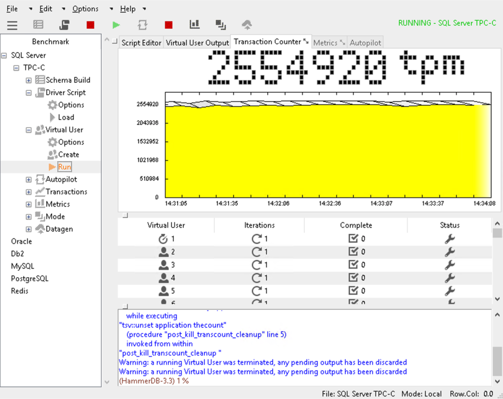The height and width of the screenshot is (399, 503).
Task: Click the Driver Script icon in tree
Action: pyautogui.click(x=40, y=92)
